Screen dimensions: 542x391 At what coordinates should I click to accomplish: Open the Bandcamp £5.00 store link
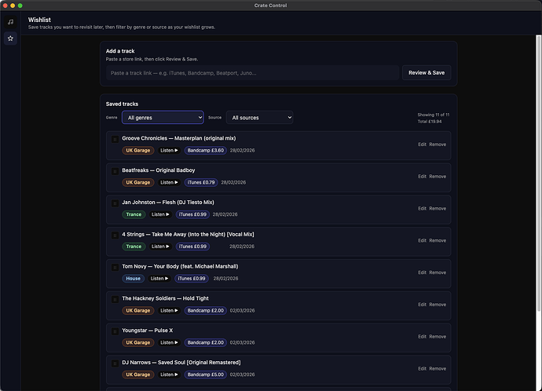click(x=205, y=375)
